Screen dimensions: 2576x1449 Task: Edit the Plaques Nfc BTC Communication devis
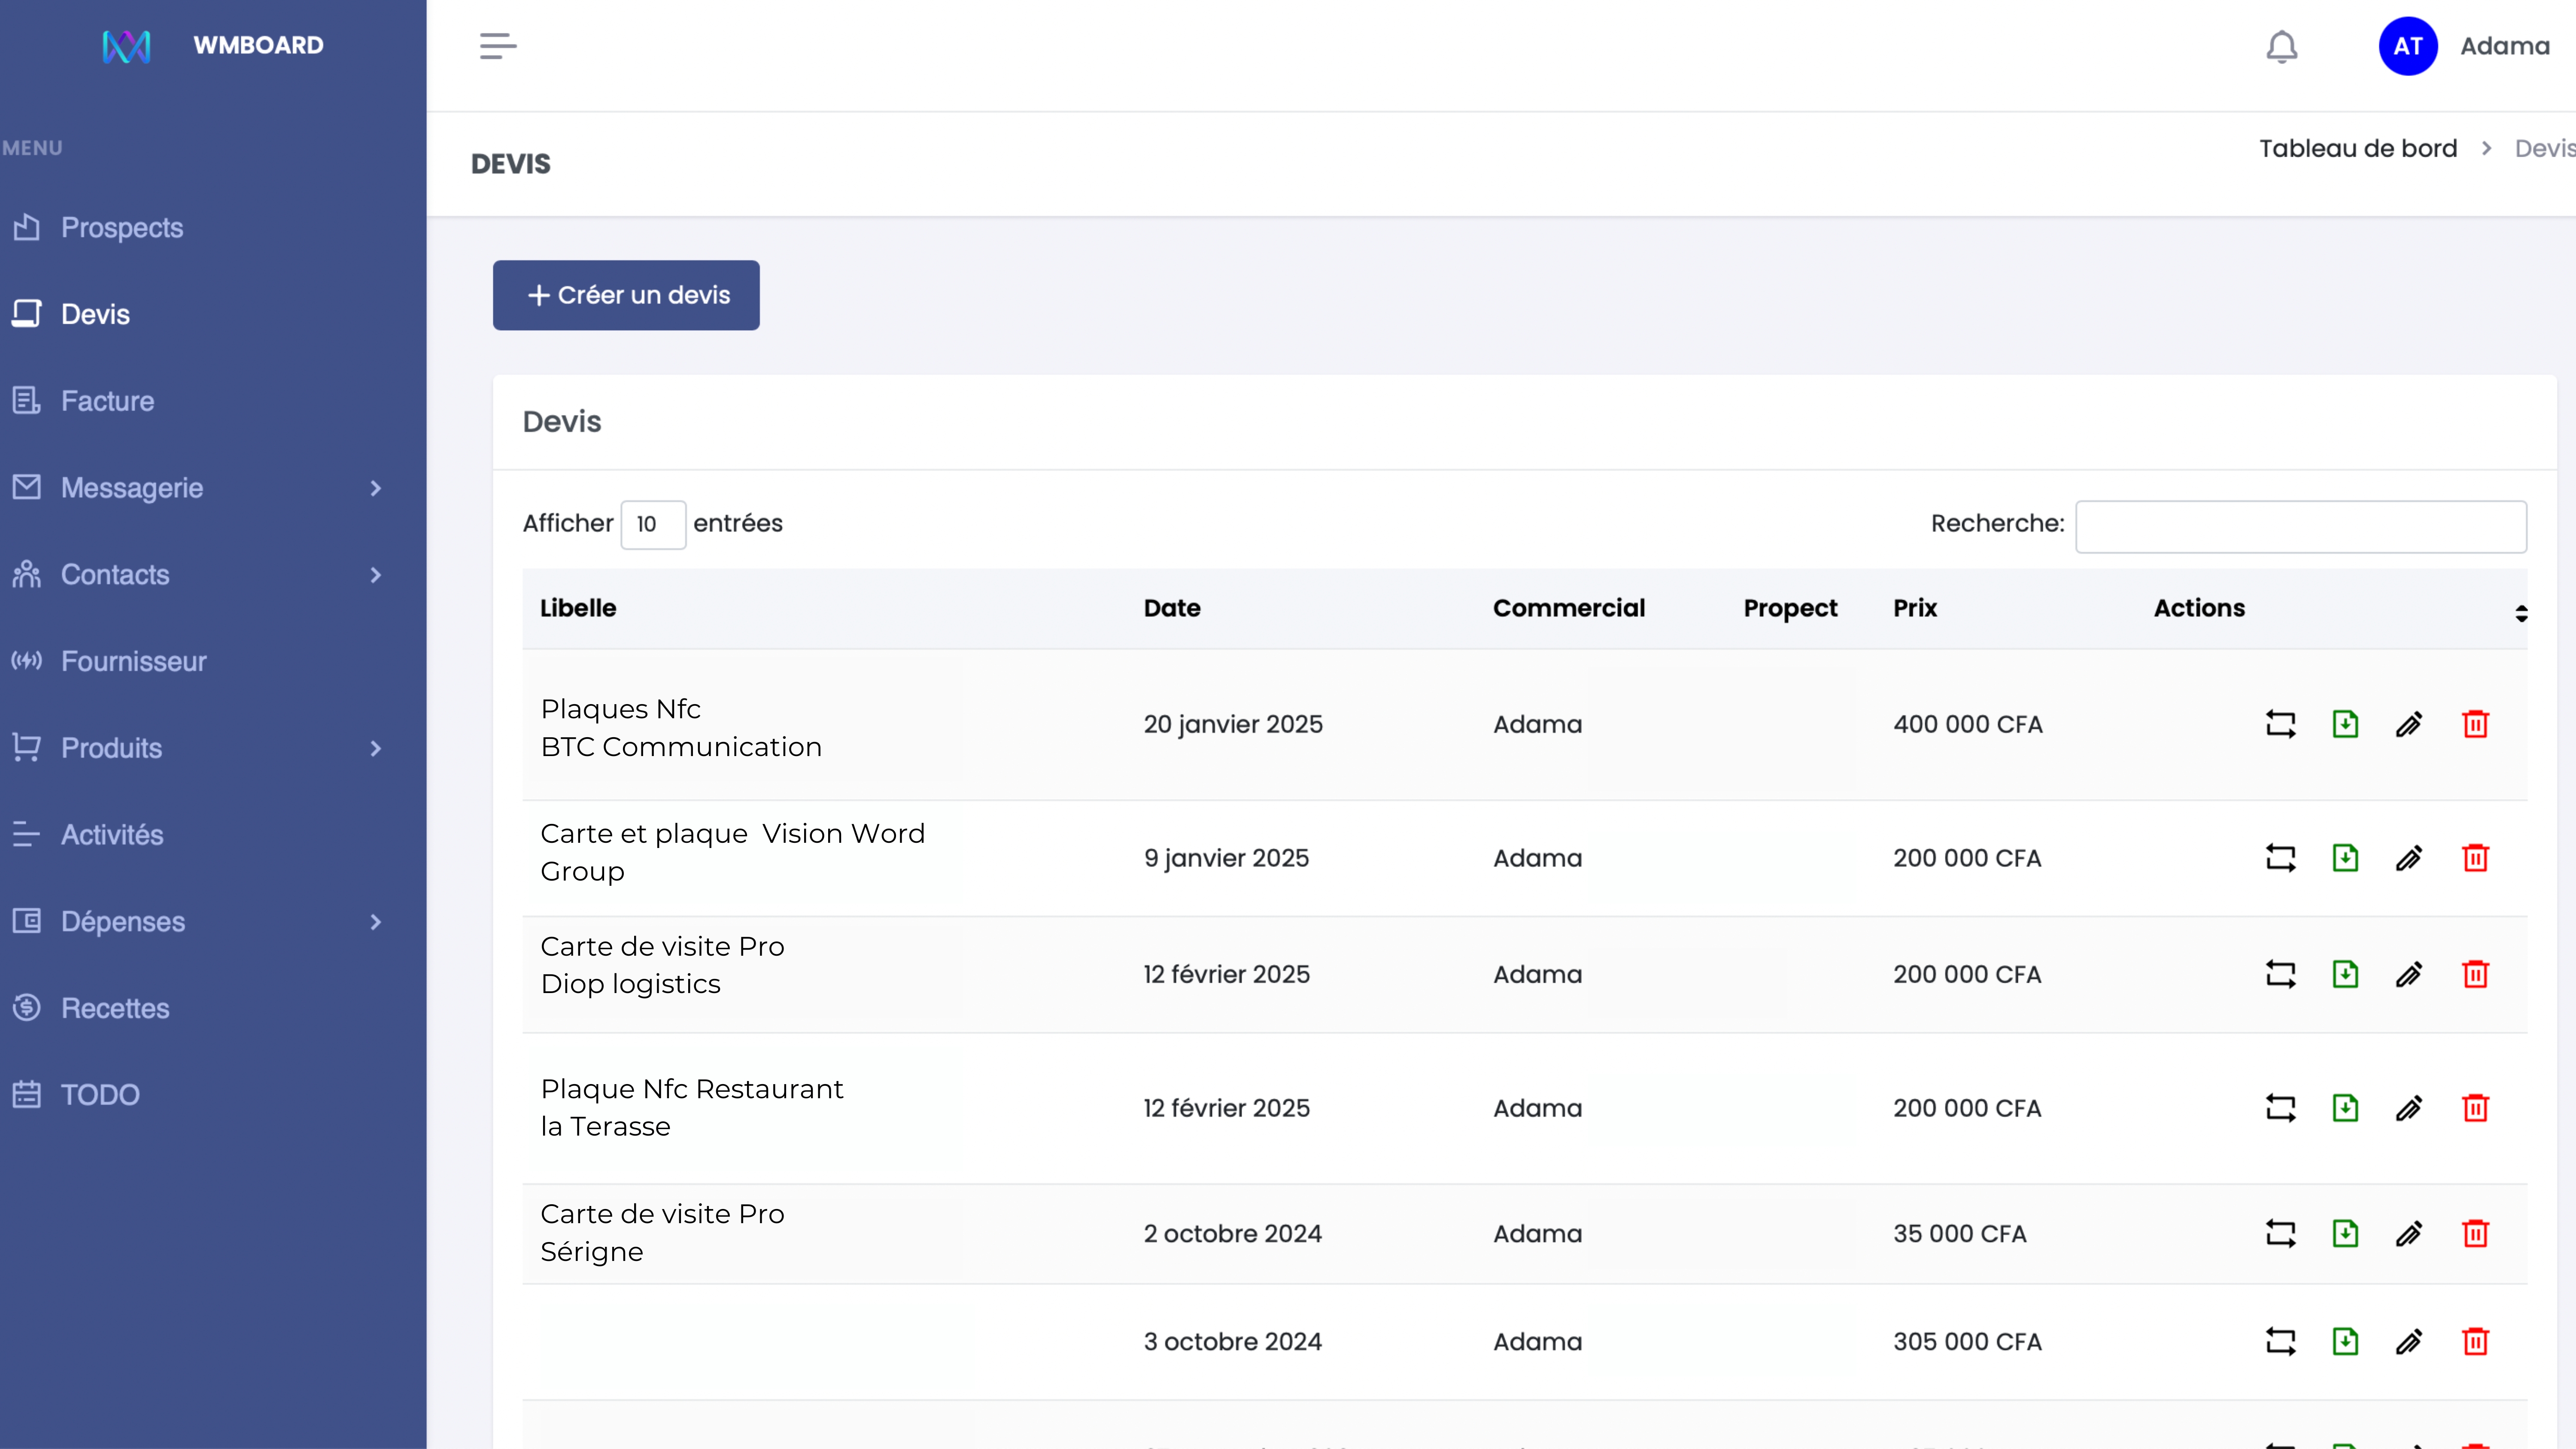click(2409, 724)
